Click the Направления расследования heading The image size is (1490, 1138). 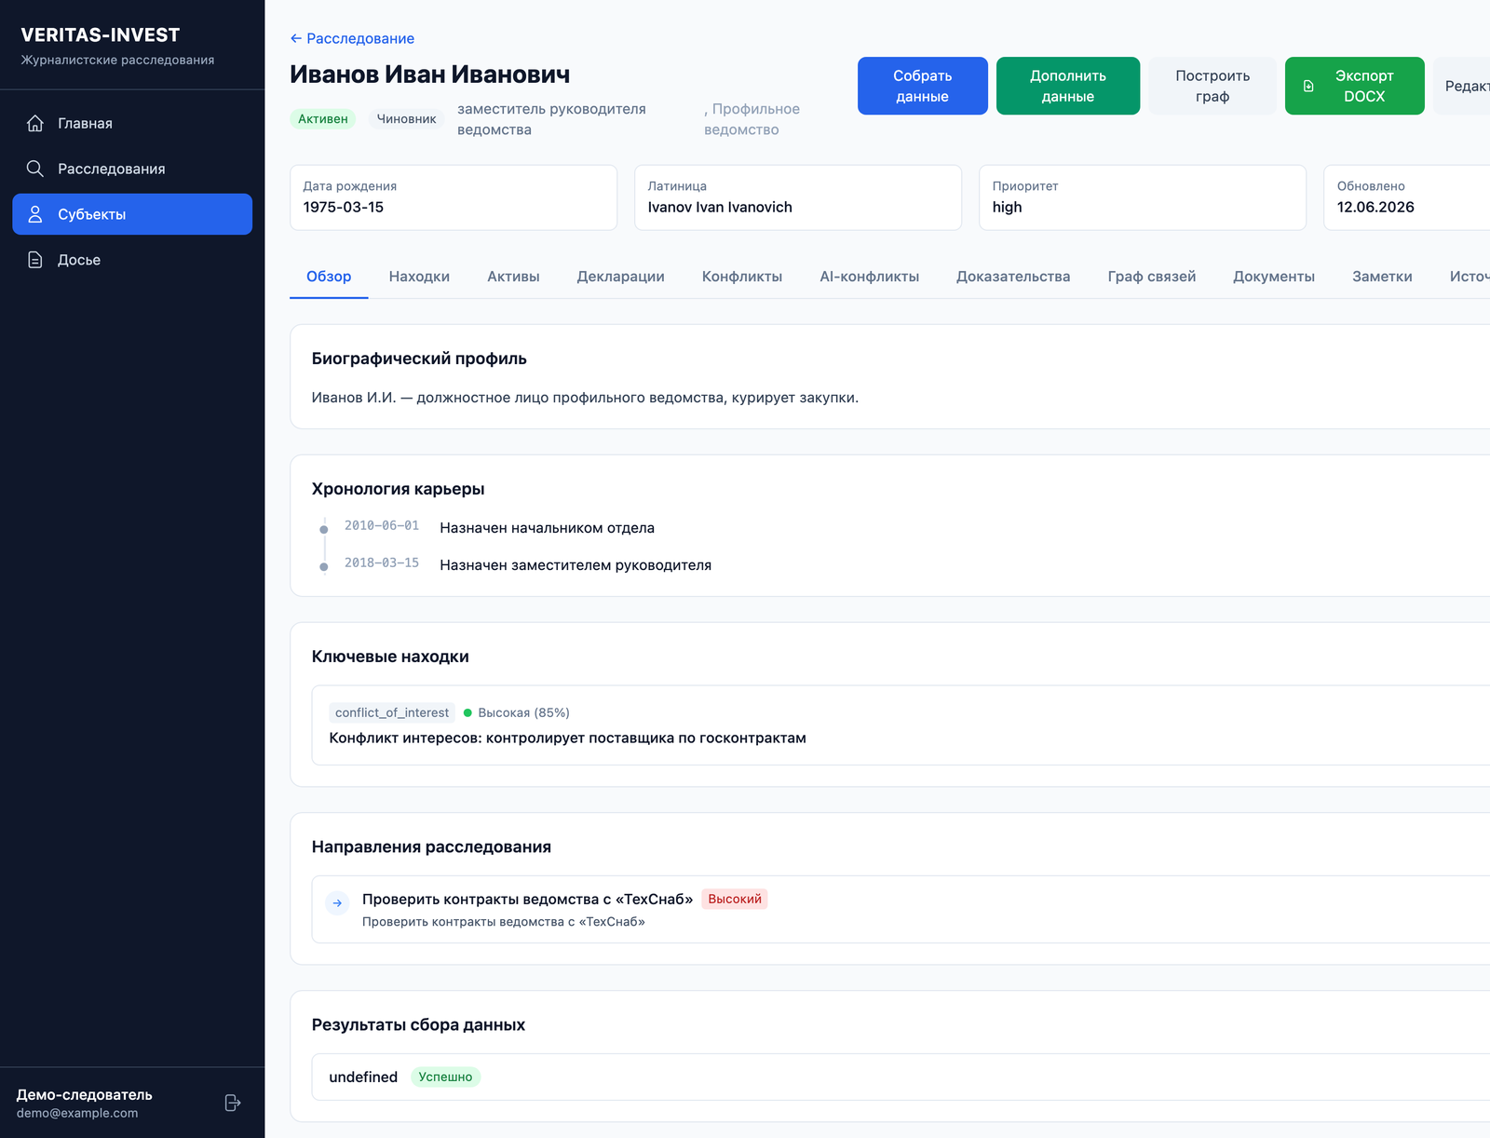click(x=431, y=847)
